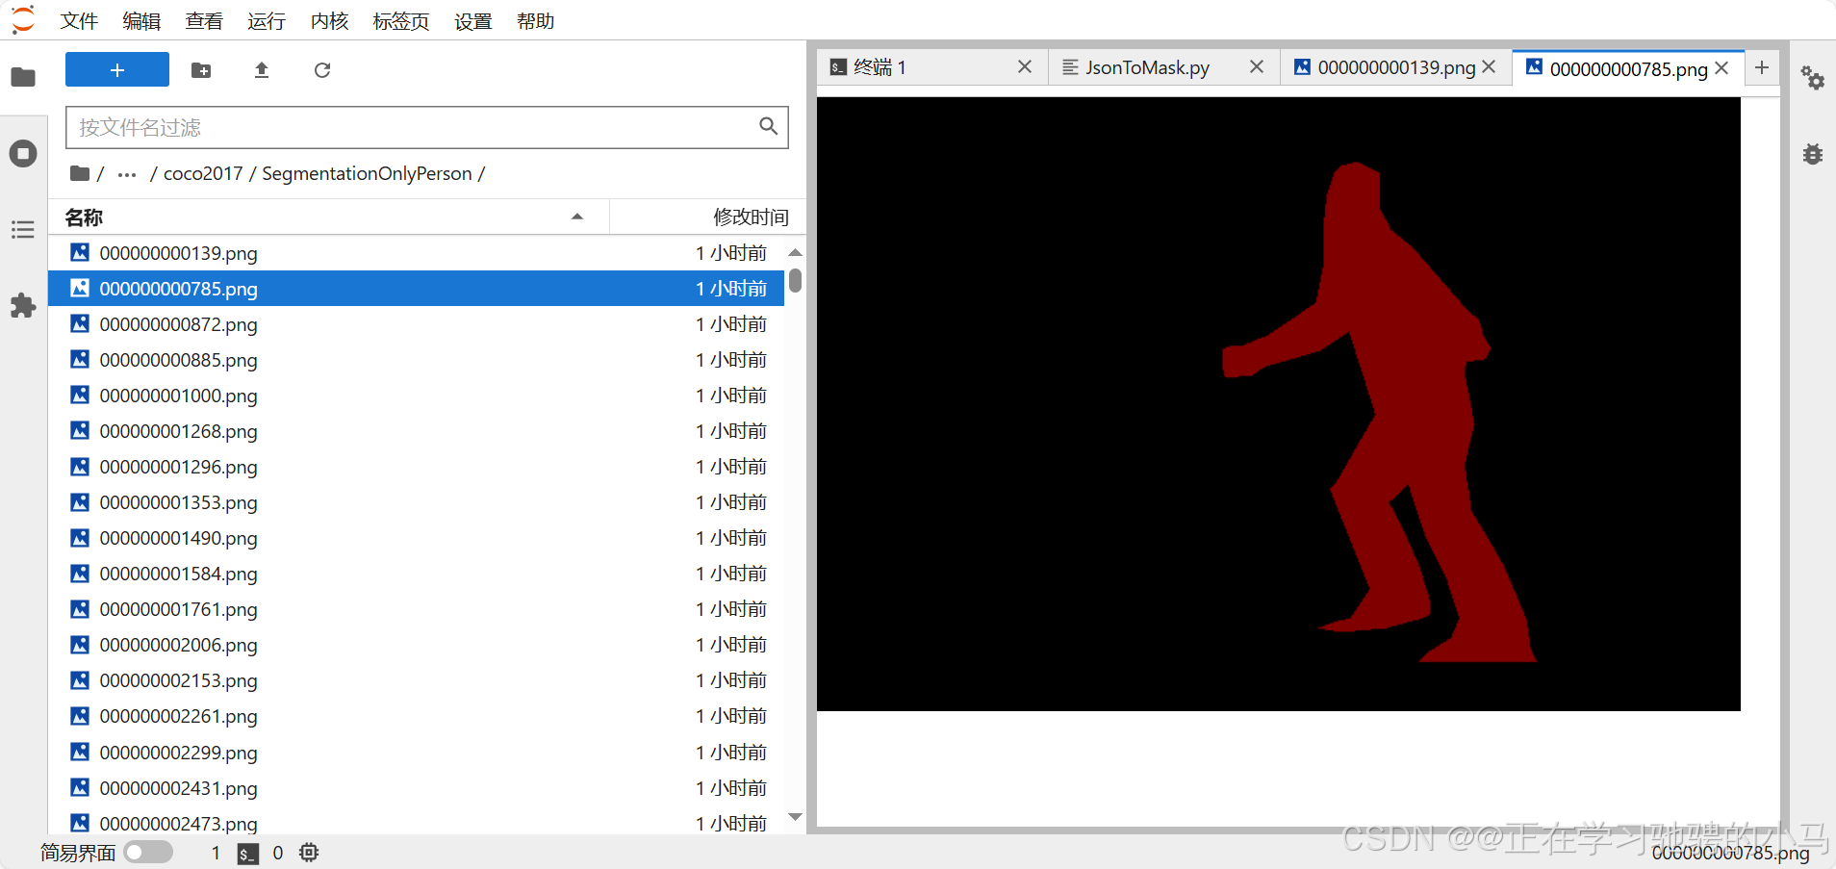The width and height of the screenshot is (1836, 869).
Task: Select file 000000000139.png in list
Action: (x=416, y=252)
